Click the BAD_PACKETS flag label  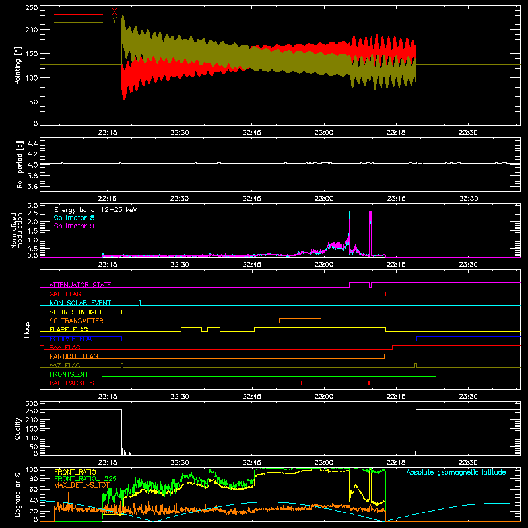[x=72, y=383]
